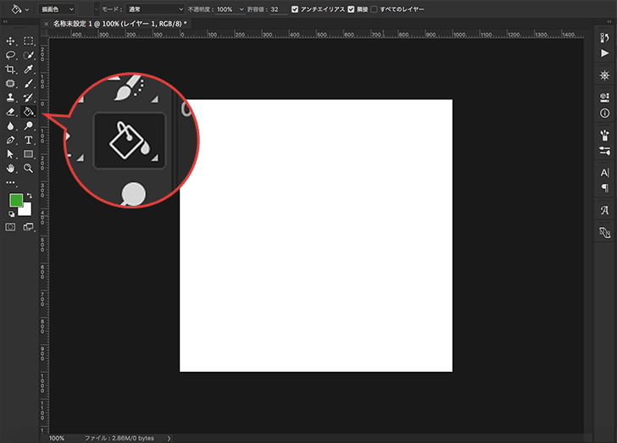The width and height of the screenshot is (617, 443).
Task: Select the Quick Selection tool
Action: (28, 55)
